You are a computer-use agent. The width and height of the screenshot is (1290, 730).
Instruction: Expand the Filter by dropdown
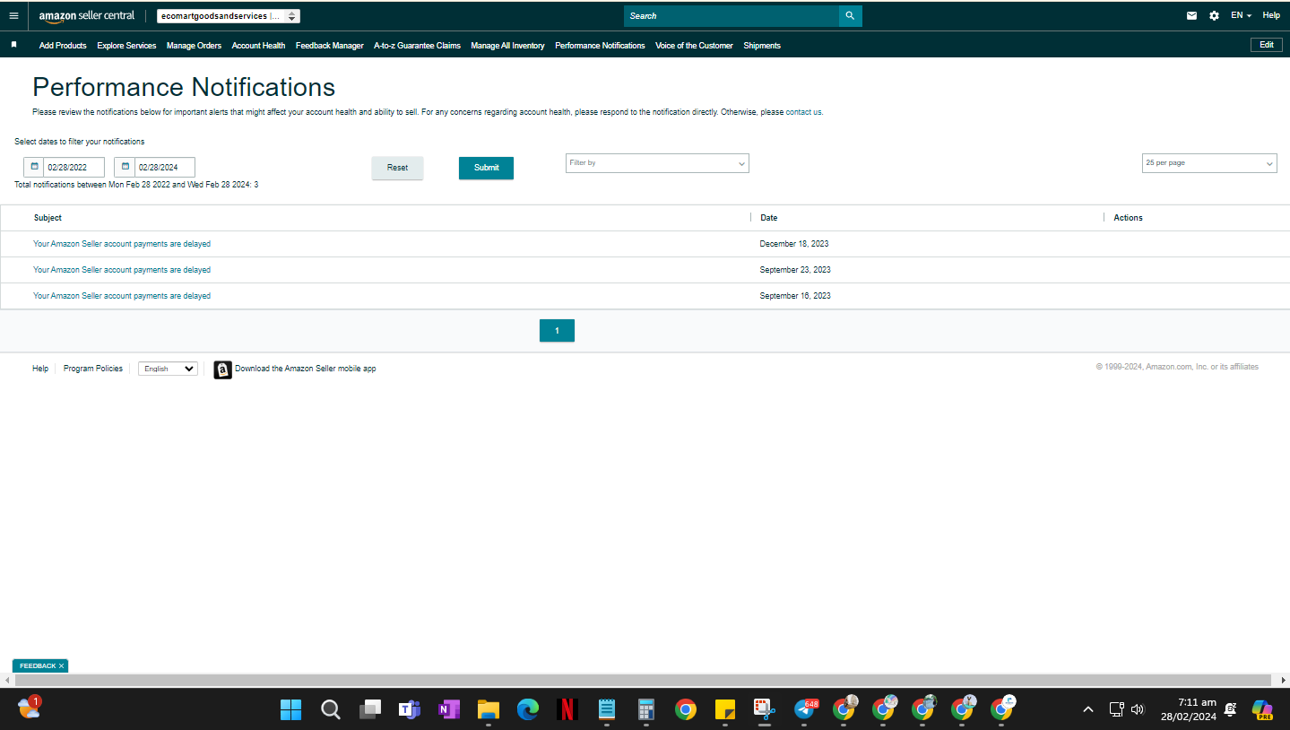[x=657, y=163]
